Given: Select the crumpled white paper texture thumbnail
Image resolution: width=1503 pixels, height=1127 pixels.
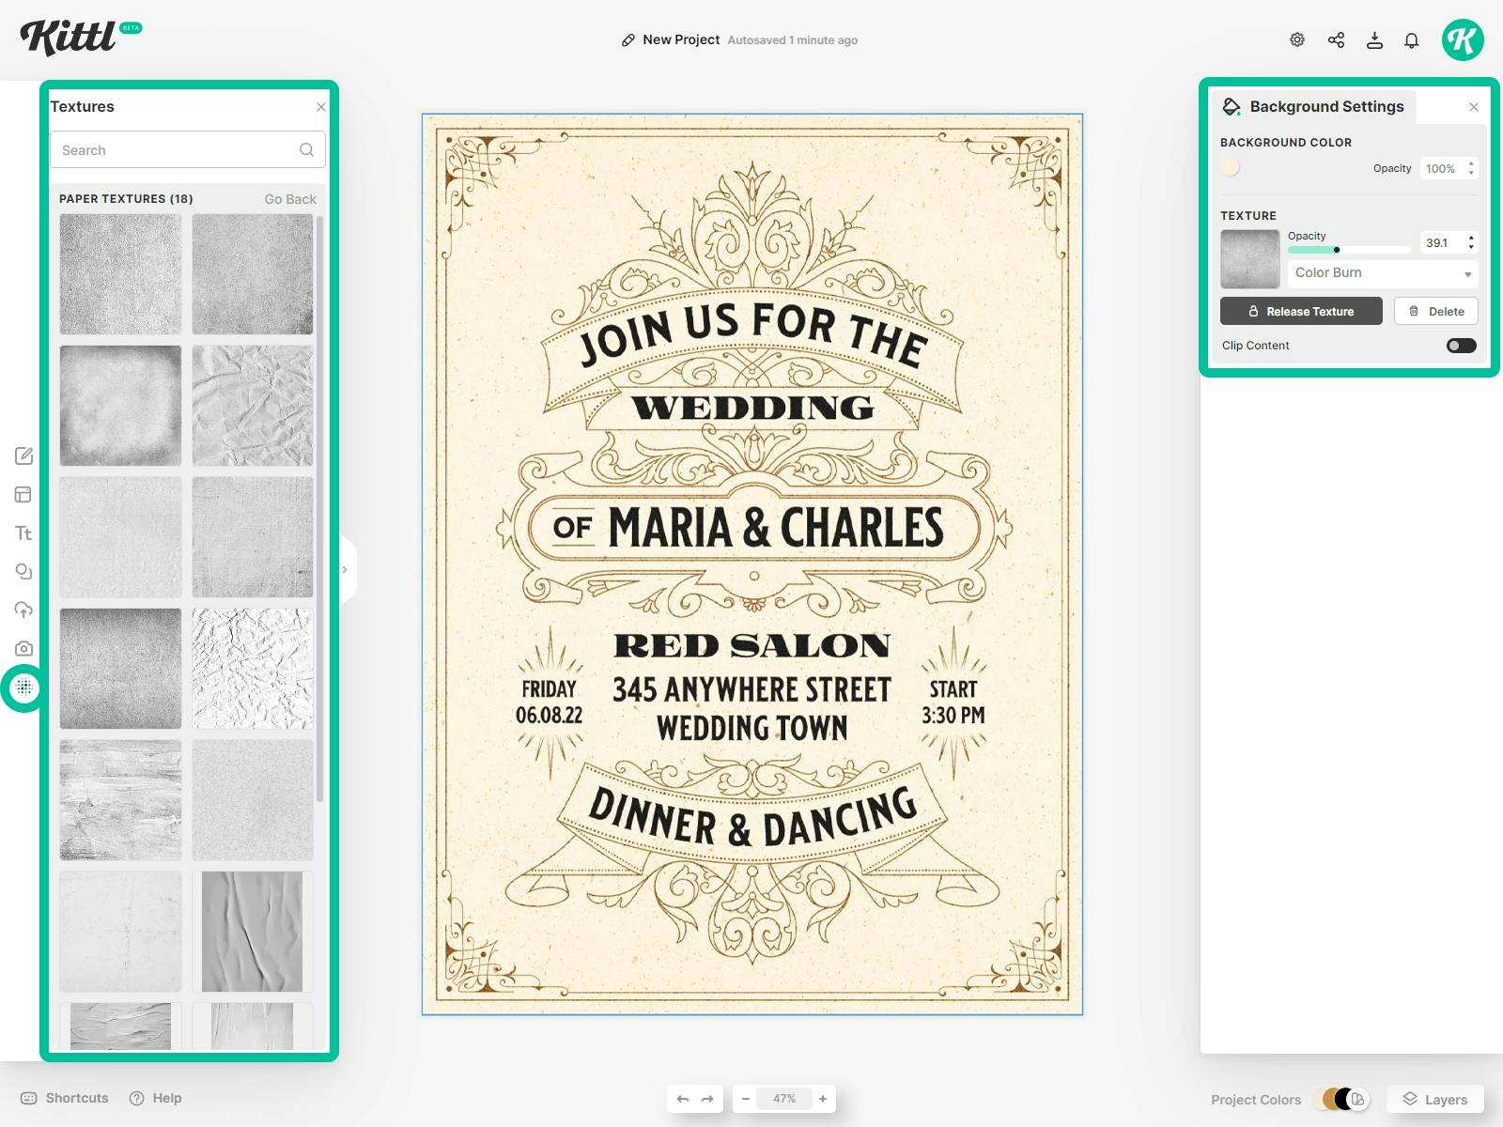Looking at the screenshot, I should (x=253, y=669).
